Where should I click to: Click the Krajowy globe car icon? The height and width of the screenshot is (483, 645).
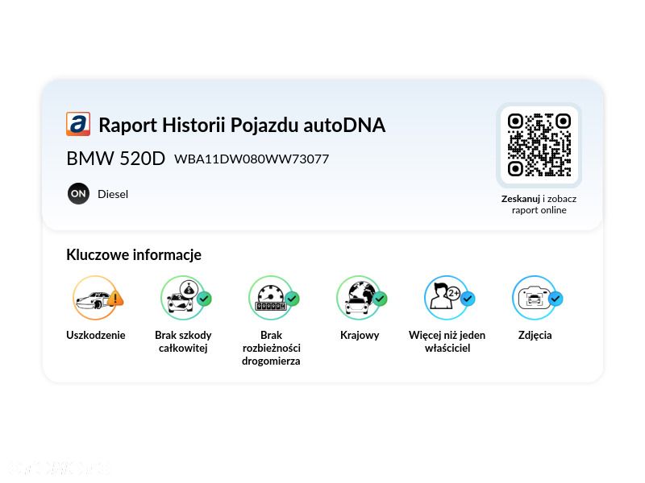(361, 298)
